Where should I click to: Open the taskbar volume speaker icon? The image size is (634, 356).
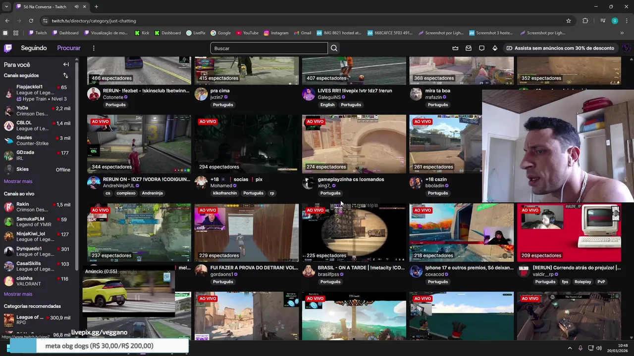pos(599,348)
